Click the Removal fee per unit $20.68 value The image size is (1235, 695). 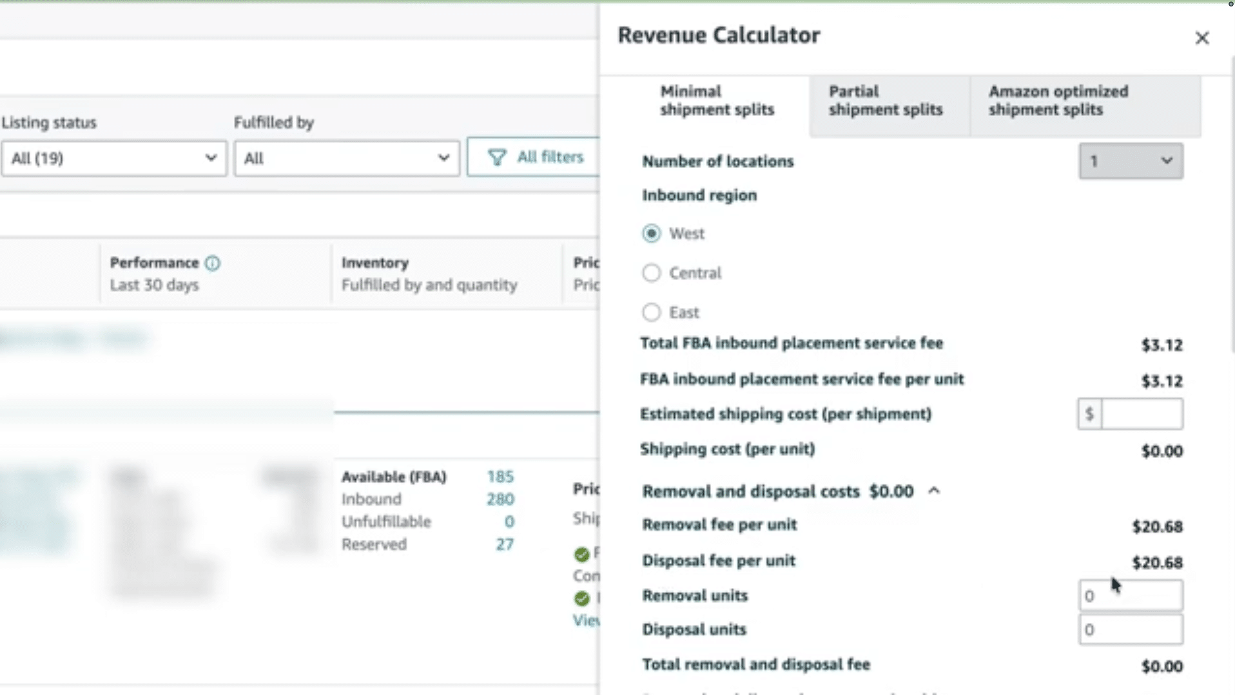[x=1157, y=527]
